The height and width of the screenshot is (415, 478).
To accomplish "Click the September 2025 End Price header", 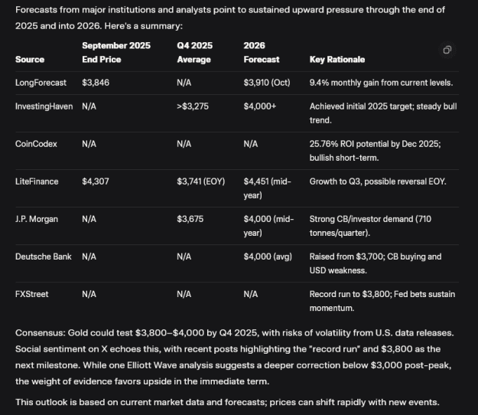I will (x=116, y=53).
